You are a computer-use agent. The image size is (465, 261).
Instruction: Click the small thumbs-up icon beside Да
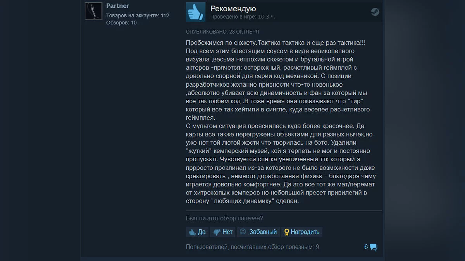coord(192,232)
